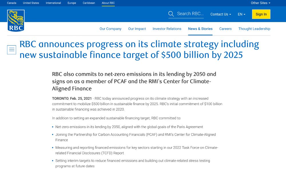Click the bullet mentioning the TCFD Report

(x=137, y=150)
